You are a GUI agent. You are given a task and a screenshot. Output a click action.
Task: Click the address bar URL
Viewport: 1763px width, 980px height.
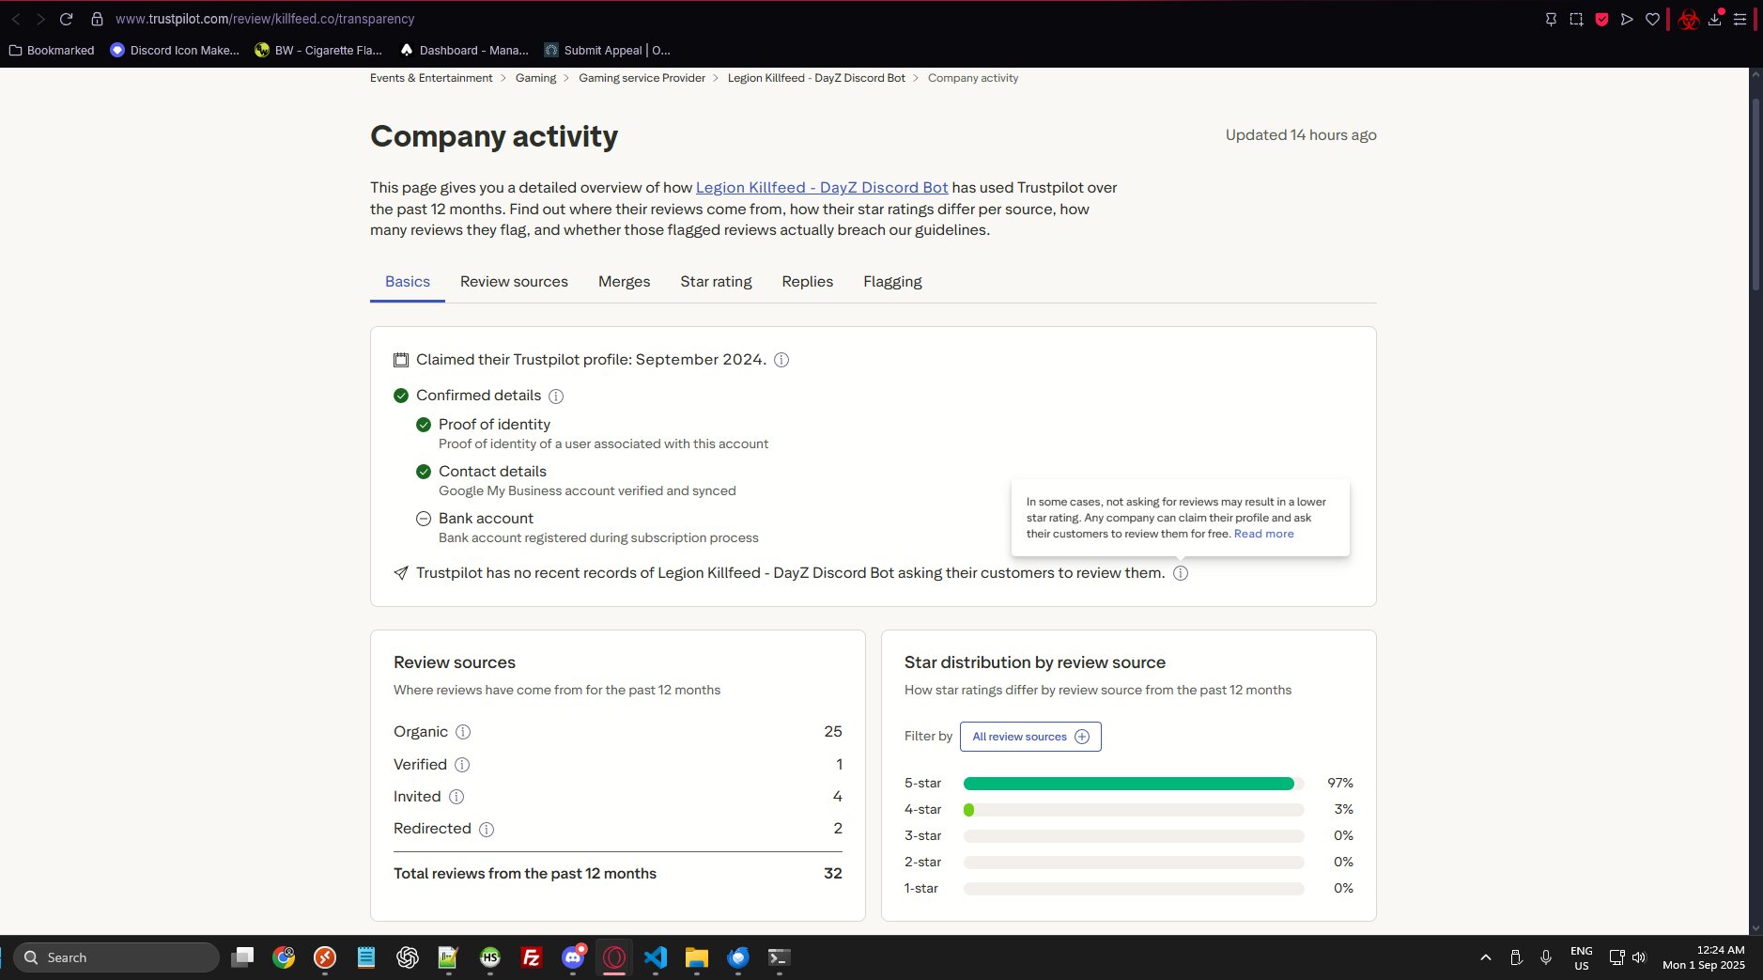coord(265,19)
